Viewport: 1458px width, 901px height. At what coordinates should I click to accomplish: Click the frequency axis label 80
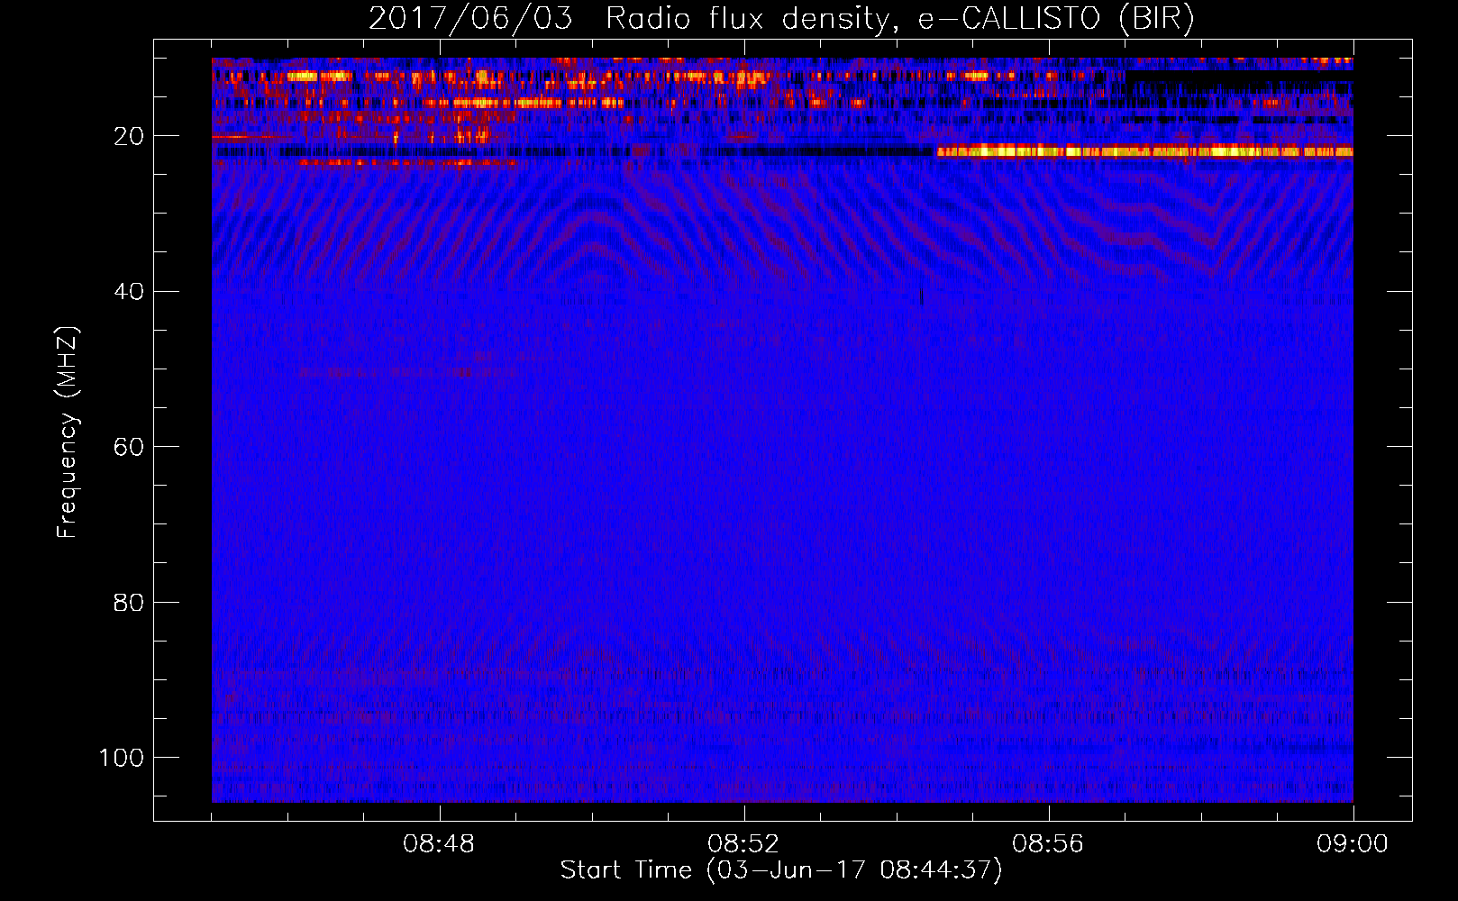point(129,602)
